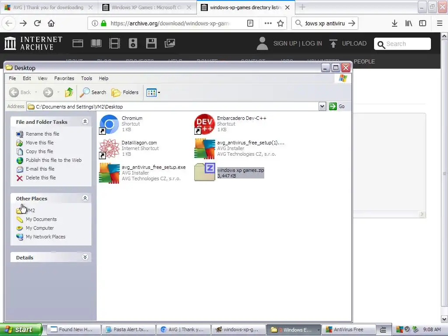Click the Firefox search box
The image size is (448, 336).
coord(325,24)
